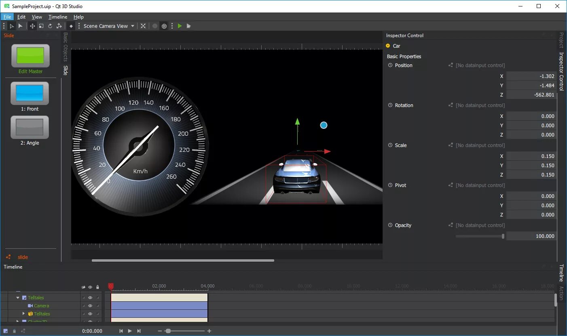Expand the nested Telltales component row

coord(23,313)
